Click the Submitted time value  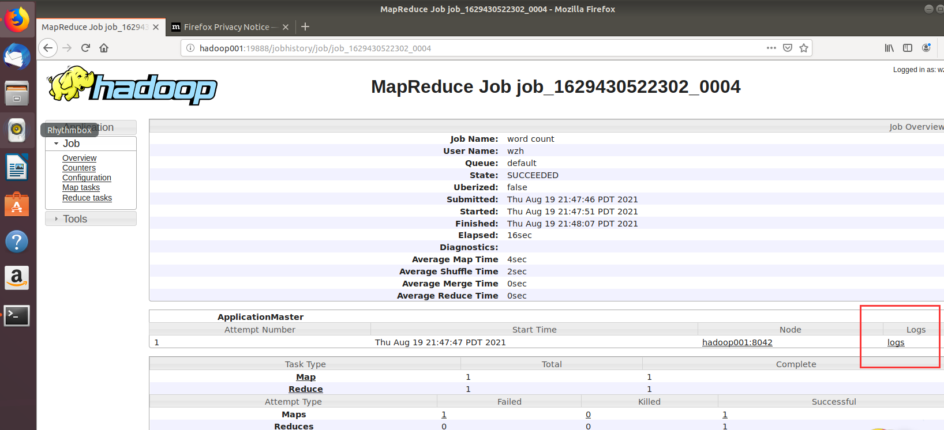(x=572, y=199)
